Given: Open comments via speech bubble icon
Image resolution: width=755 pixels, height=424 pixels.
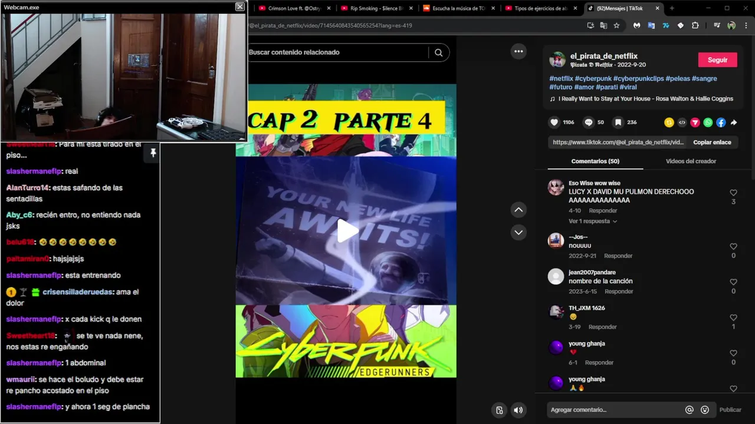Looking at the screenshot, I should (588, 122).
